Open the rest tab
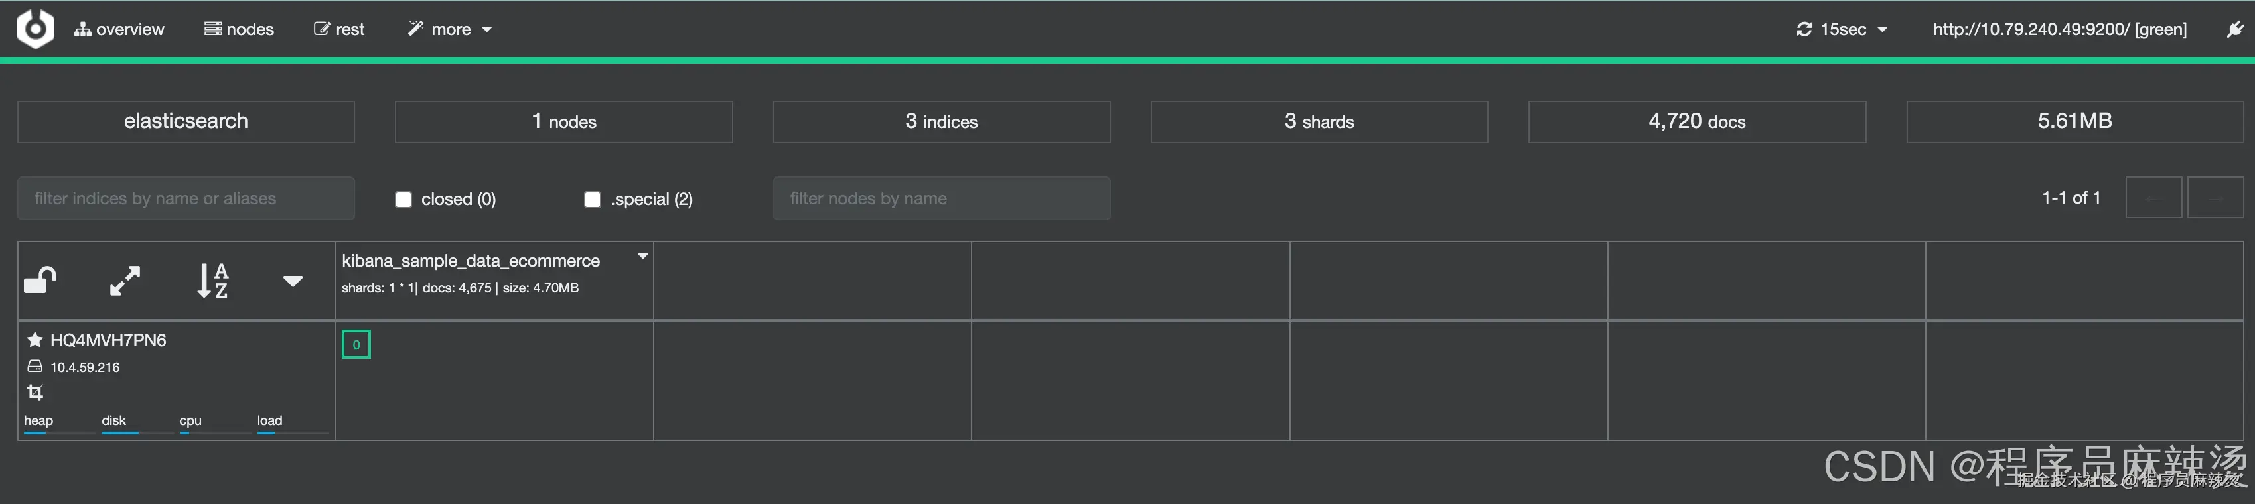Viewport: 2255px width, 504px height. pos(338,30)
